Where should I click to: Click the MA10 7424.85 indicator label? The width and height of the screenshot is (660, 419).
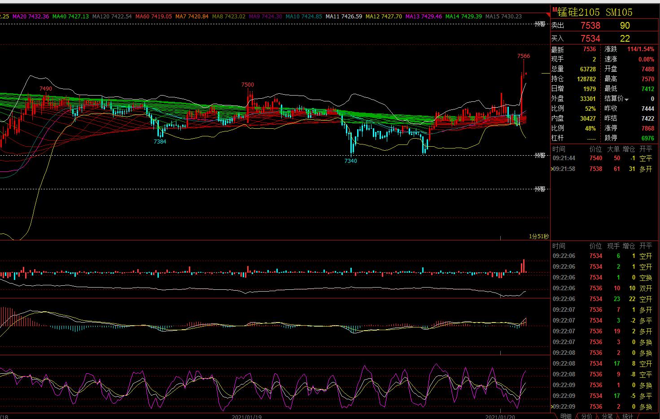coord(304,17)
